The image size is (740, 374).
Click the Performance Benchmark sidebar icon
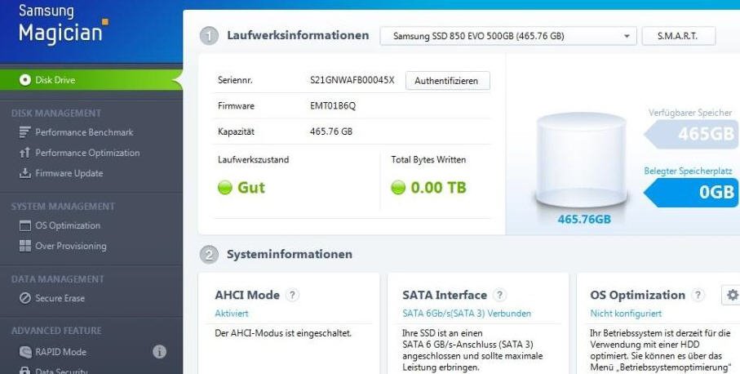[24, 132]
